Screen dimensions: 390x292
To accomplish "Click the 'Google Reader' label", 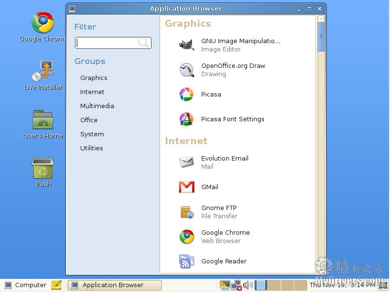I will coord(224,261).
